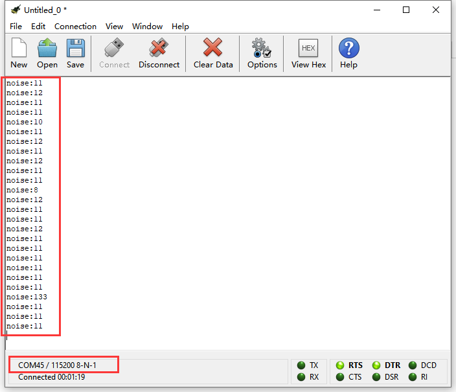This screenshot has width=456, height=392.
Task: Toggle the RTS indicator LED
Action: 340,365
